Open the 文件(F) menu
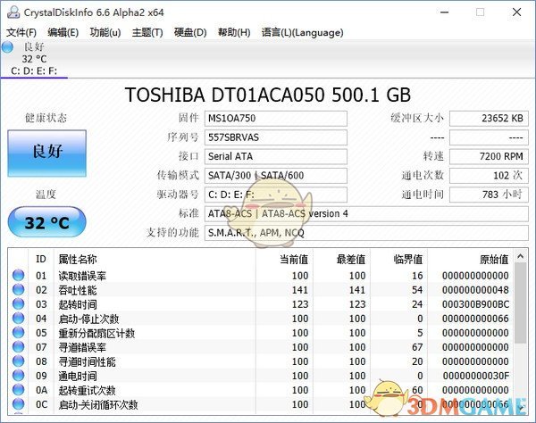Viewport: 536px width, 423px height. [x=21, y=32]
